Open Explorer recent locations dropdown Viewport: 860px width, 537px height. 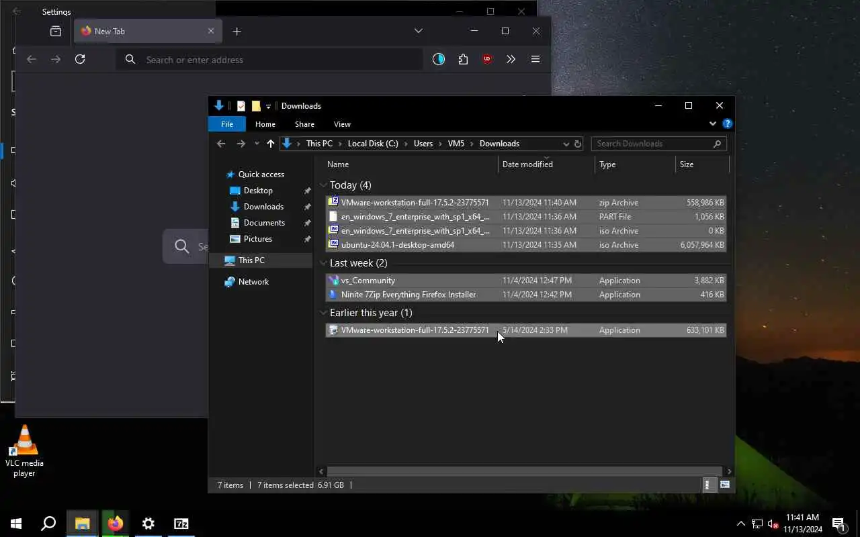tap(257, 144)
